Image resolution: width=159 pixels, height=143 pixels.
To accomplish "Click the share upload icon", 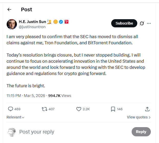I will click(147, 109).
